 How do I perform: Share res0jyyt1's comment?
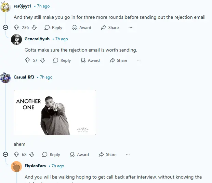(110, 28)
